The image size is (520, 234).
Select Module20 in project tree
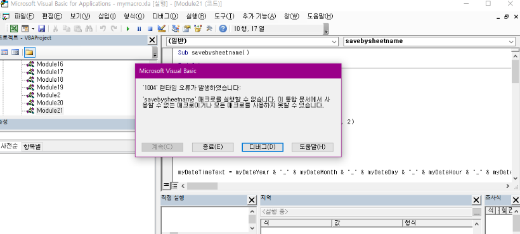(49, 103)
